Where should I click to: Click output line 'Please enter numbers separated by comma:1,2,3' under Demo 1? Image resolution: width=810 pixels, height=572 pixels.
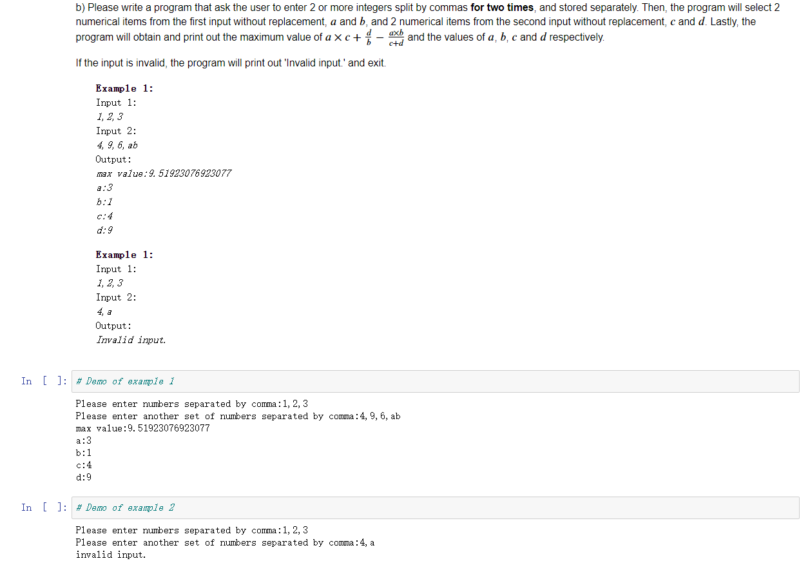[191, 404]
